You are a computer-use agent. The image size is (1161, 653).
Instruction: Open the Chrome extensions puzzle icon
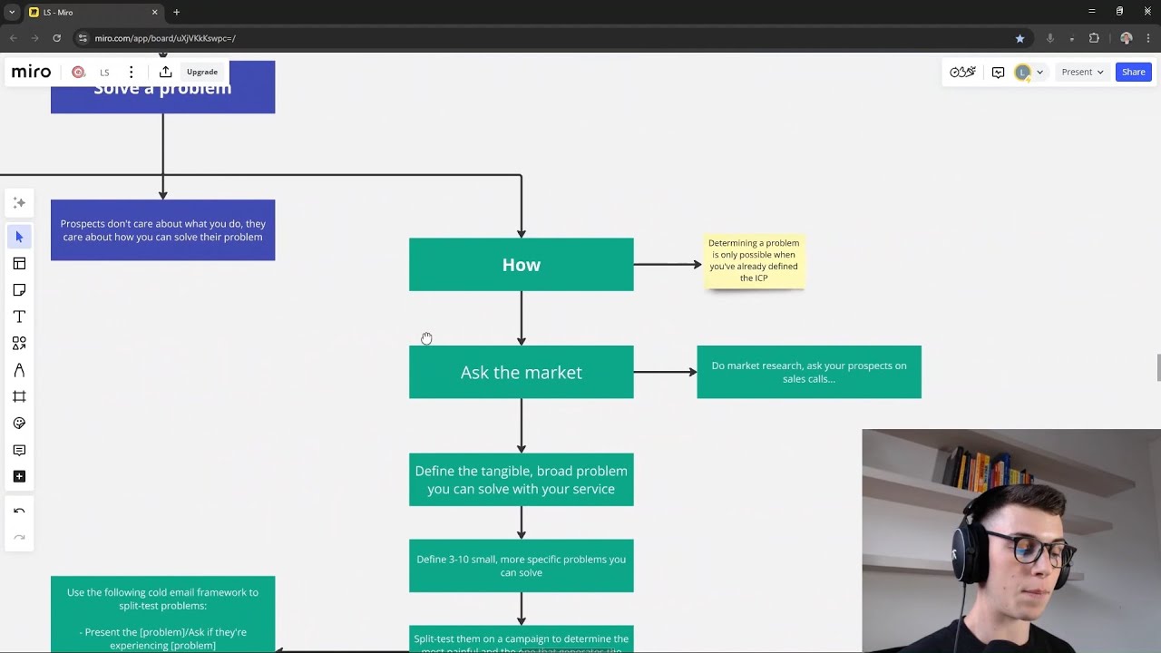point(1094,38)
